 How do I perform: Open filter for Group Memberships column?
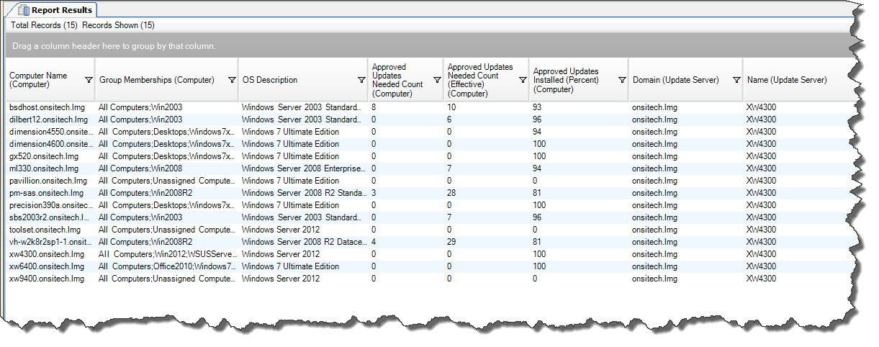click(x=232, y=80)
